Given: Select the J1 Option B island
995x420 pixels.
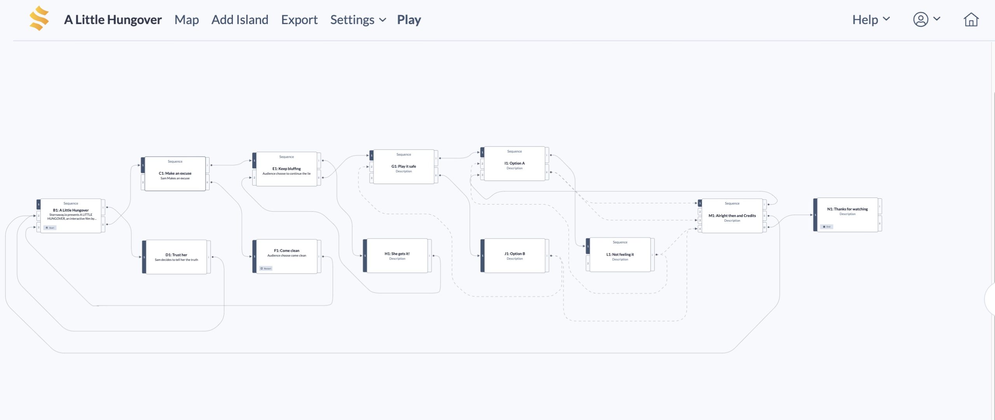Looking at the screenshot, I should (514, 255).
